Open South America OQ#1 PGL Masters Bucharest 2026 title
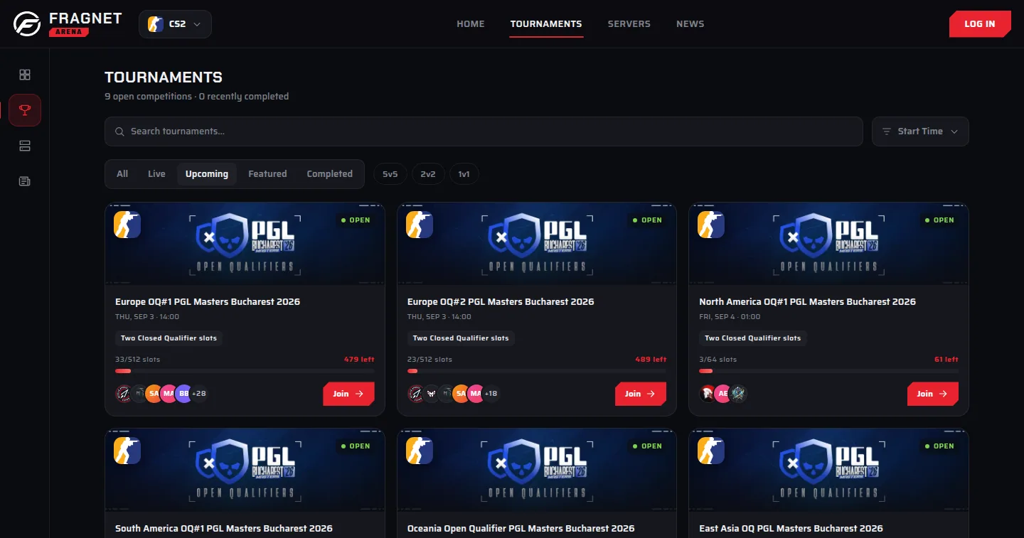Viewport: 1024px width, 538px height. (x=224, y=529)
